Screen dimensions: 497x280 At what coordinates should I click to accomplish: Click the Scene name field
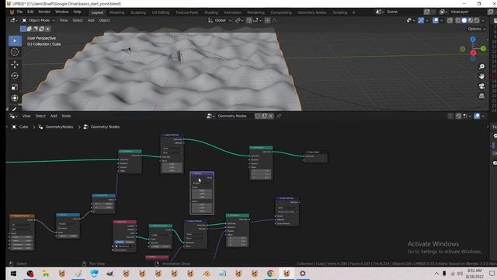click(x=404, y=12)
